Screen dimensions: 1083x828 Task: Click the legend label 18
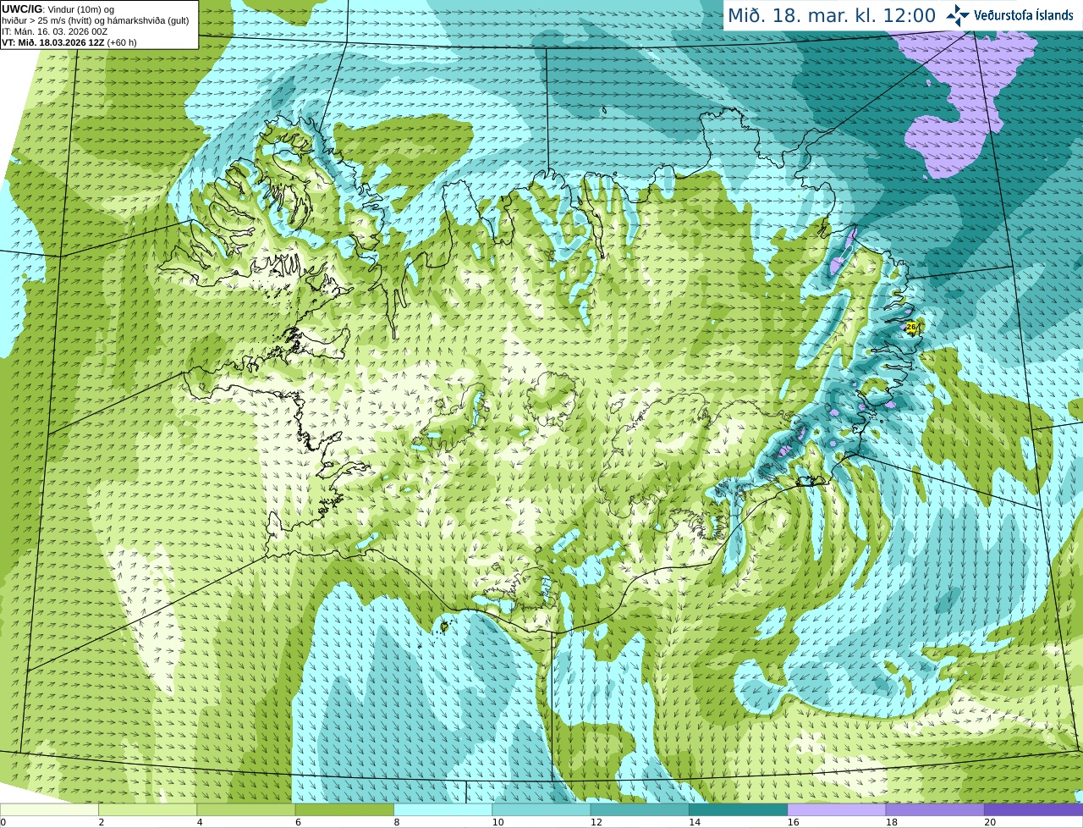pos(891,822)
